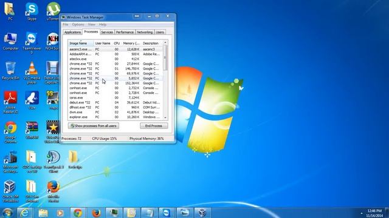This screenshot has width=389, height=218.
Task: Sort processes by Description column
Action: coord(152,43)
